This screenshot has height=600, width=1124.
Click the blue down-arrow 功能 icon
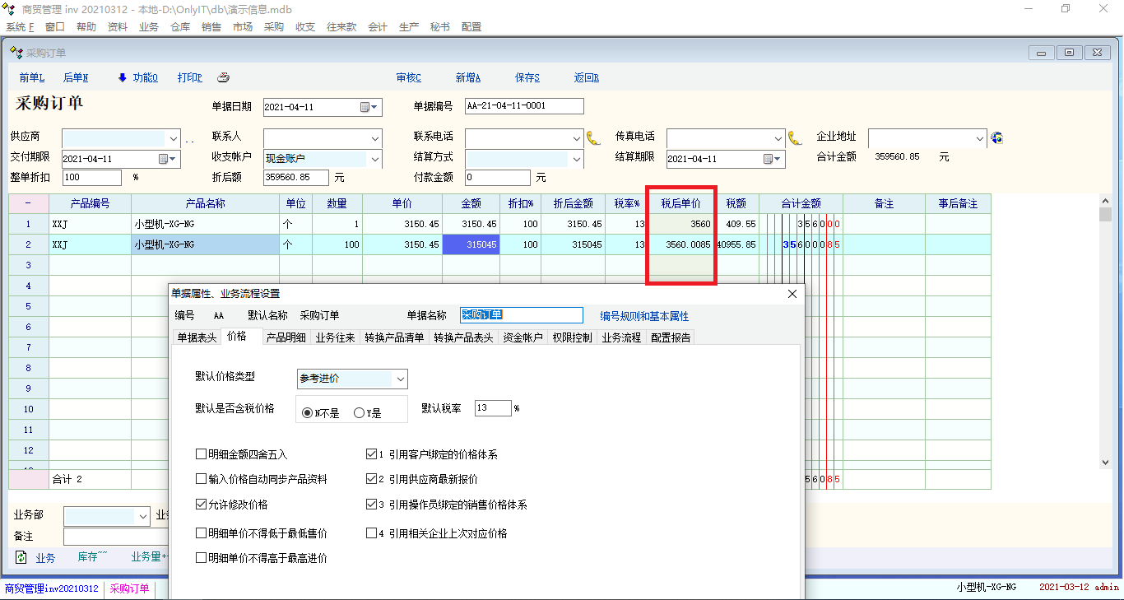click(123, 78)
